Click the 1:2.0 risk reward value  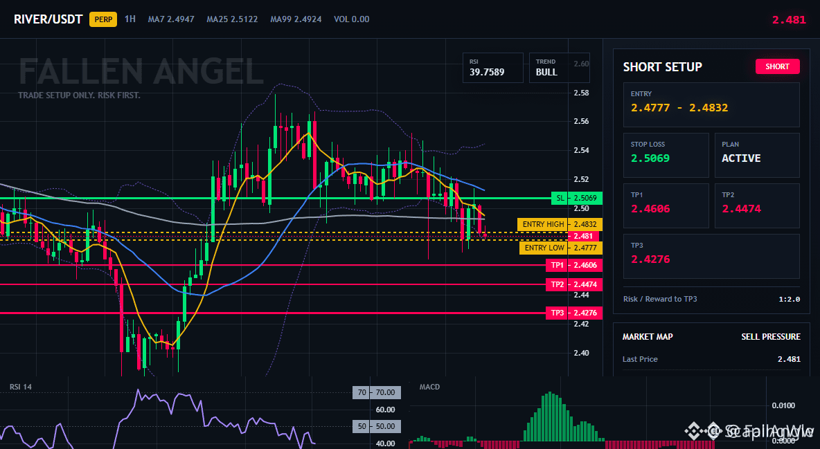pos(789,299)
